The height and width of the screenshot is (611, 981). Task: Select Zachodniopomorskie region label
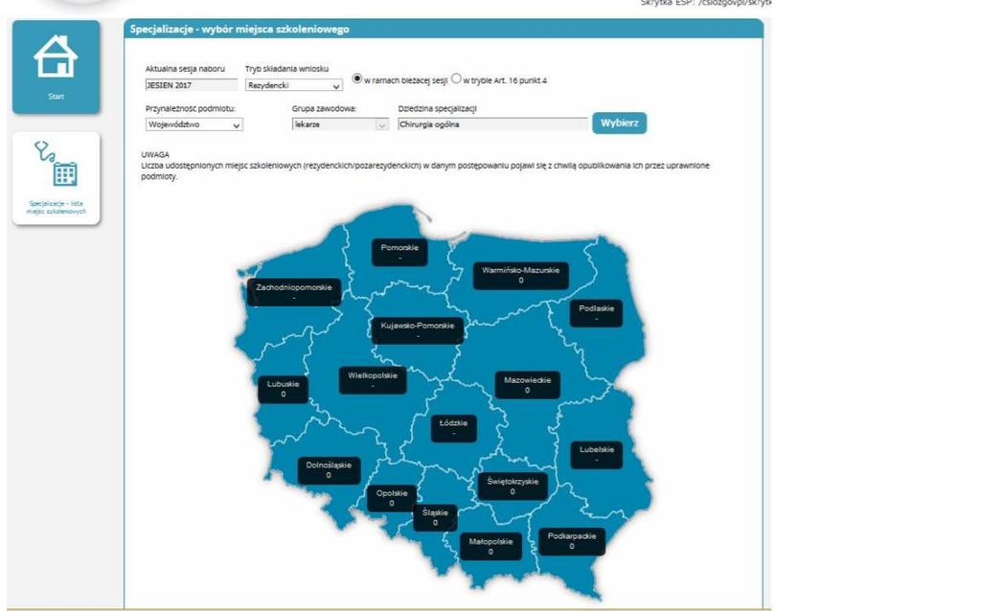[x=294, y=292]
